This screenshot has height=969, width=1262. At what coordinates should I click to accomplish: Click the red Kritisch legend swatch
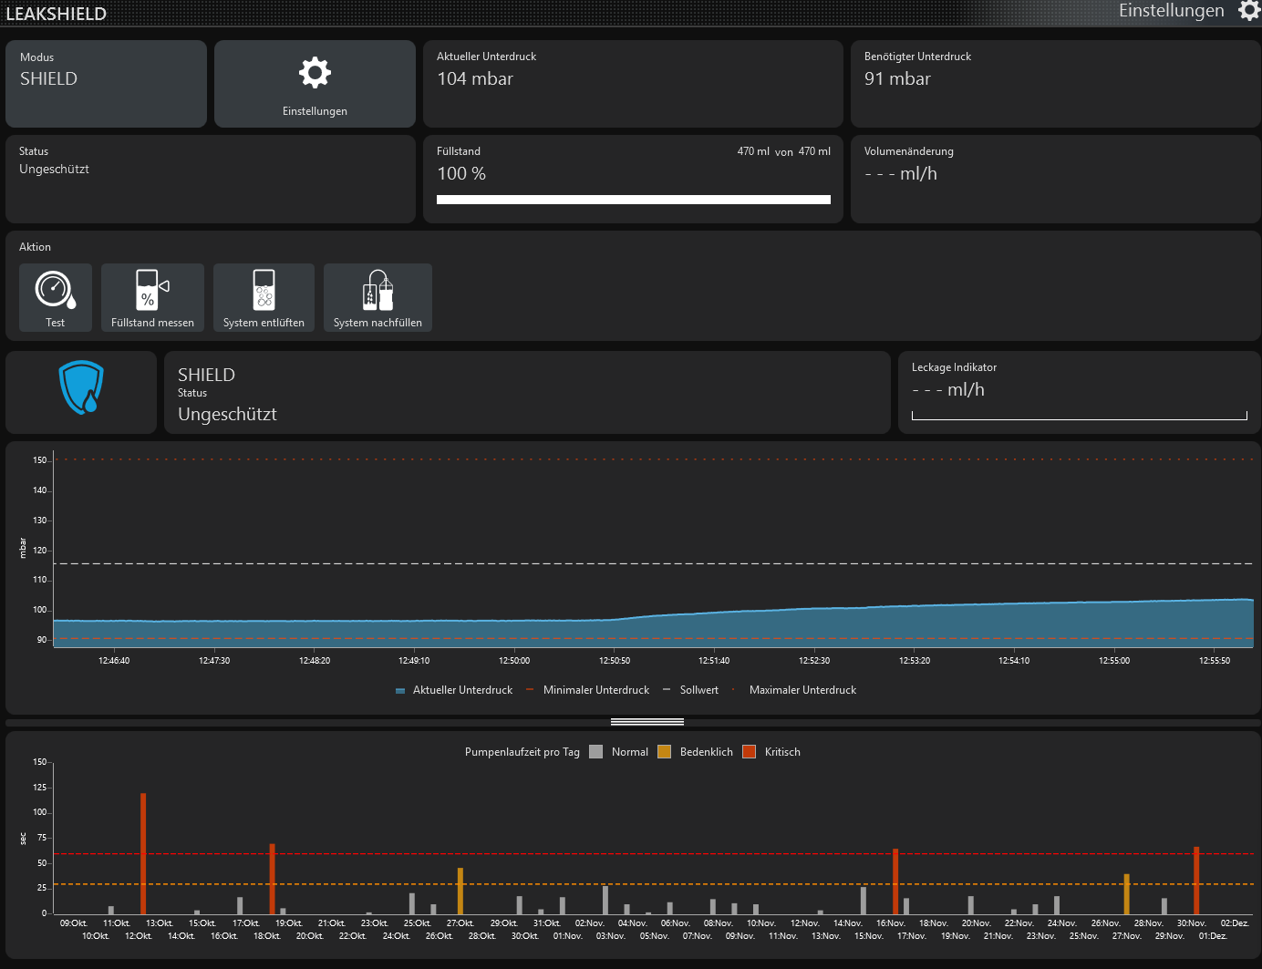coord(750,752)
